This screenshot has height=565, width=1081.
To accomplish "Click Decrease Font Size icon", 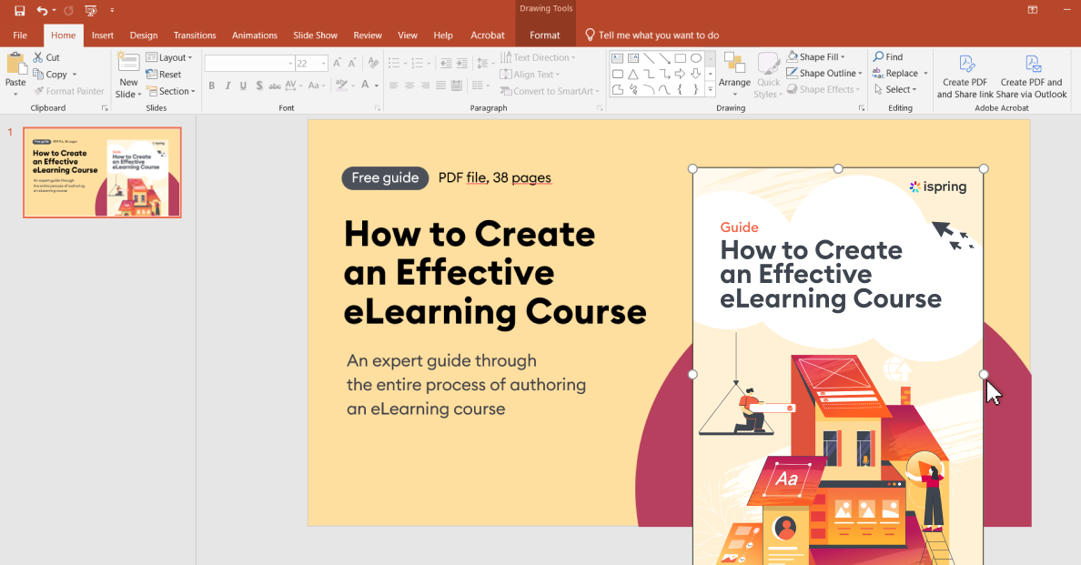I will pyautogui.click(x=352, y=64).
